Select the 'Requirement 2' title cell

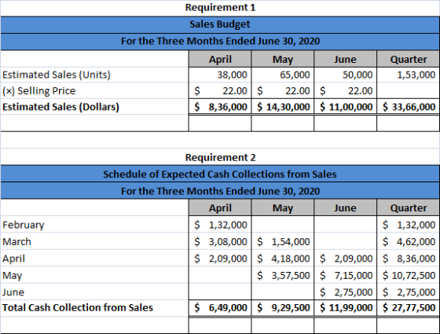tap(220, 157)
